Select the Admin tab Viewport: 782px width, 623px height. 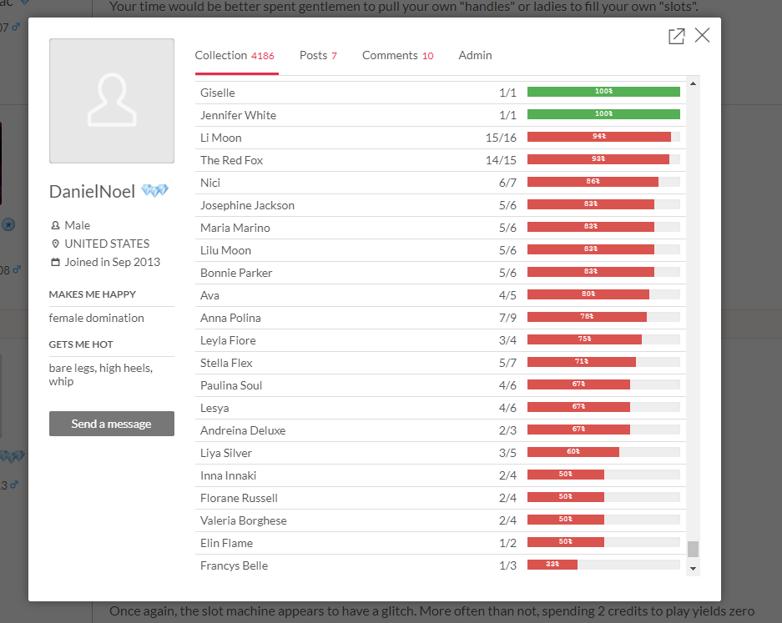[475, 56]
